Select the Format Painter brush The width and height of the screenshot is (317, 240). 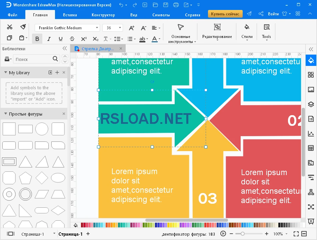(x=23, y=27)
